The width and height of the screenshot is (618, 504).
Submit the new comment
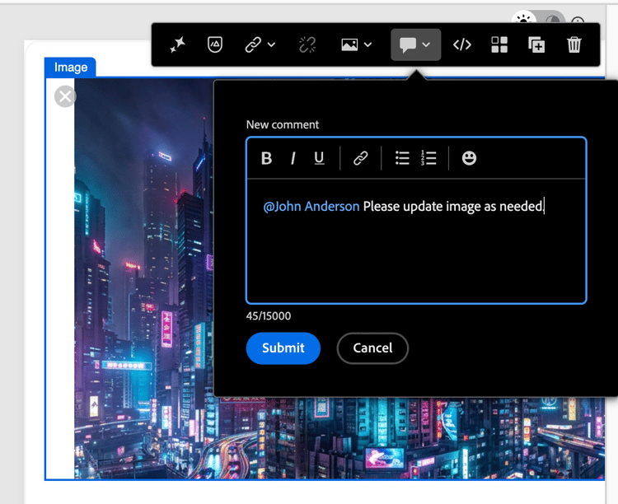point(283,348)
